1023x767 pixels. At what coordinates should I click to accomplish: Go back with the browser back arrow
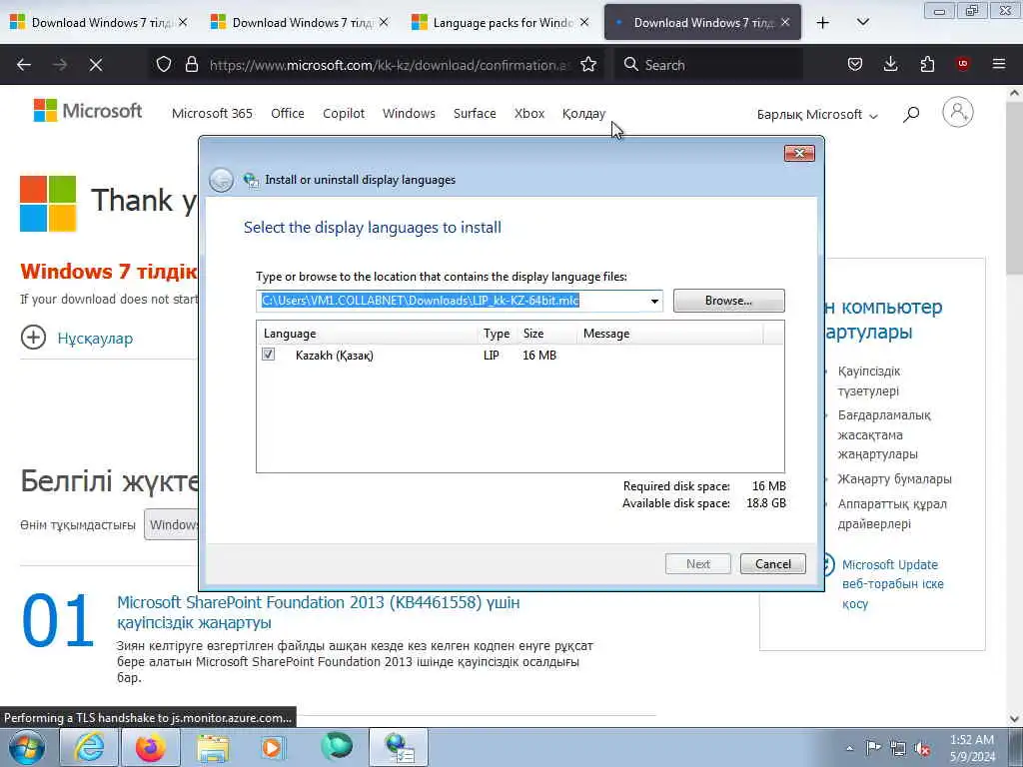pyautogui.click(x=24, y=65)
